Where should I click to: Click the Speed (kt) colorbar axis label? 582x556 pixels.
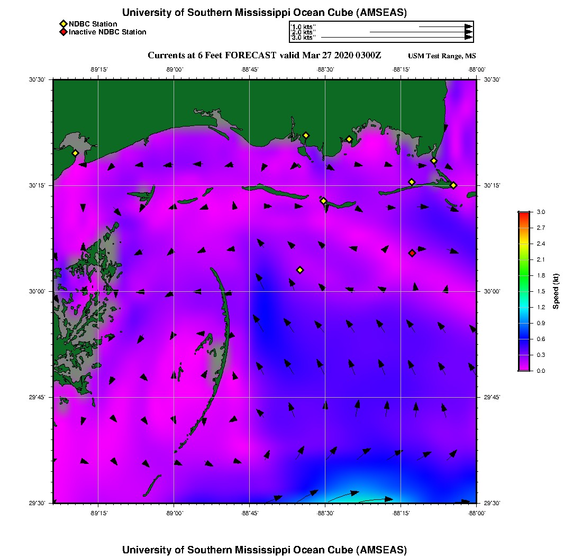(556, 291)
